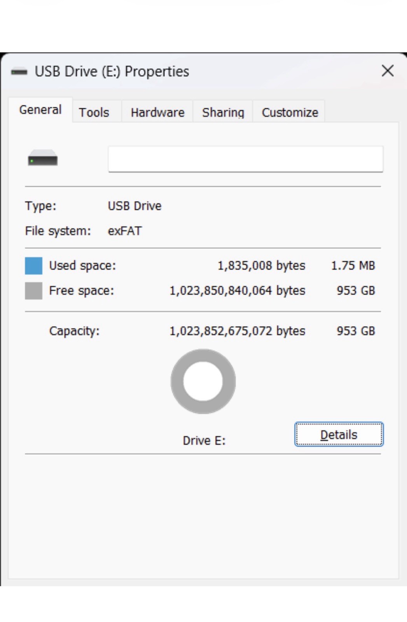This screenshot has width=407, height=622.
Task: Click the 1,835,008 bytes used space value
Action: pyautogui.click(x=261, y=266)
